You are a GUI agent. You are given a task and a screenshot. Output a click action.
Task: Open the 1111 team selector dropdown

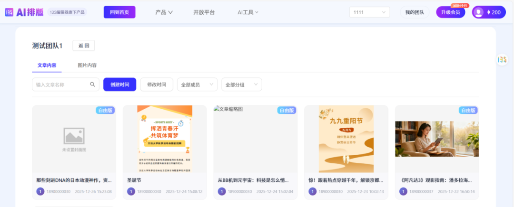pyautogui.click(x=370, y=12)
